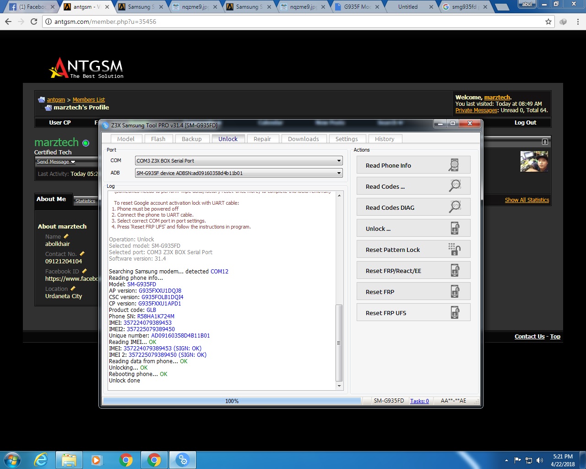Switch to the Flash tab
This screenshot has width=586, height=469.
click(x=158, y=139)
